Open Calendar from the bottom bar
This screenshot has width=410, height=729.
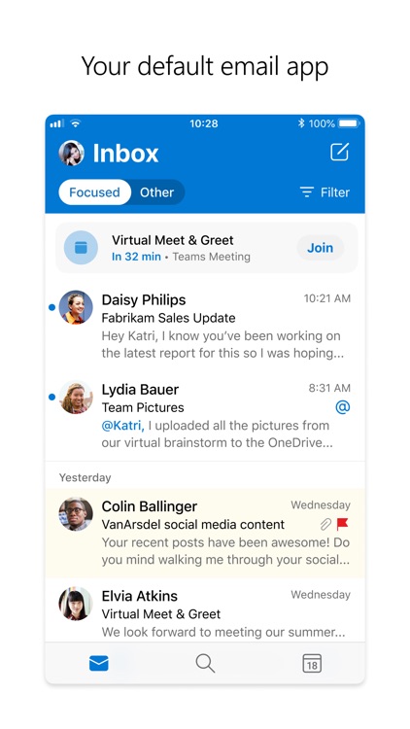[x=312, y=663]
